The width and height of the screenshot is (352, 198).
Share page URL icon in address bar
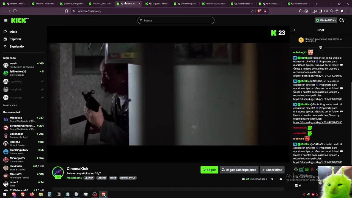[252, 11]
